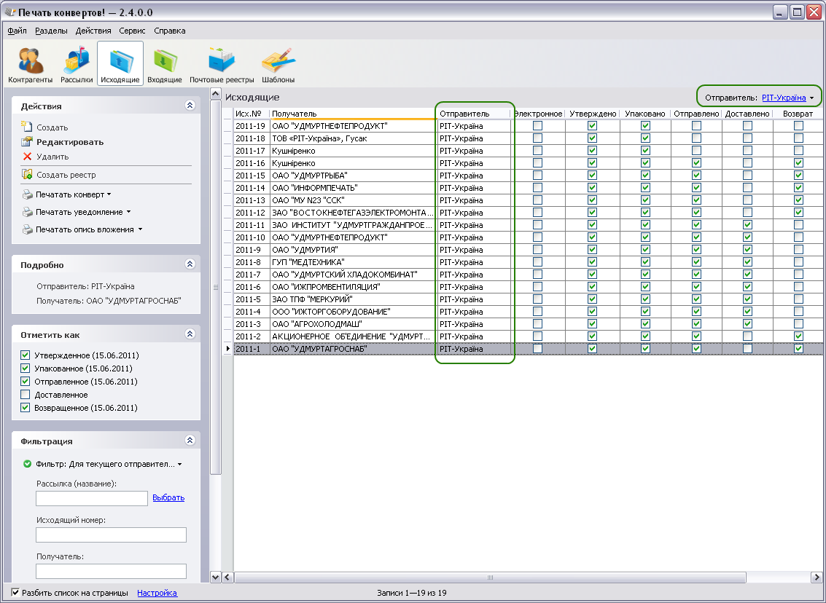Image resolution: width=826 pixels, height=603 pixels.
Task: Enable the Доставленное checkbox
Action: [26, 395]
